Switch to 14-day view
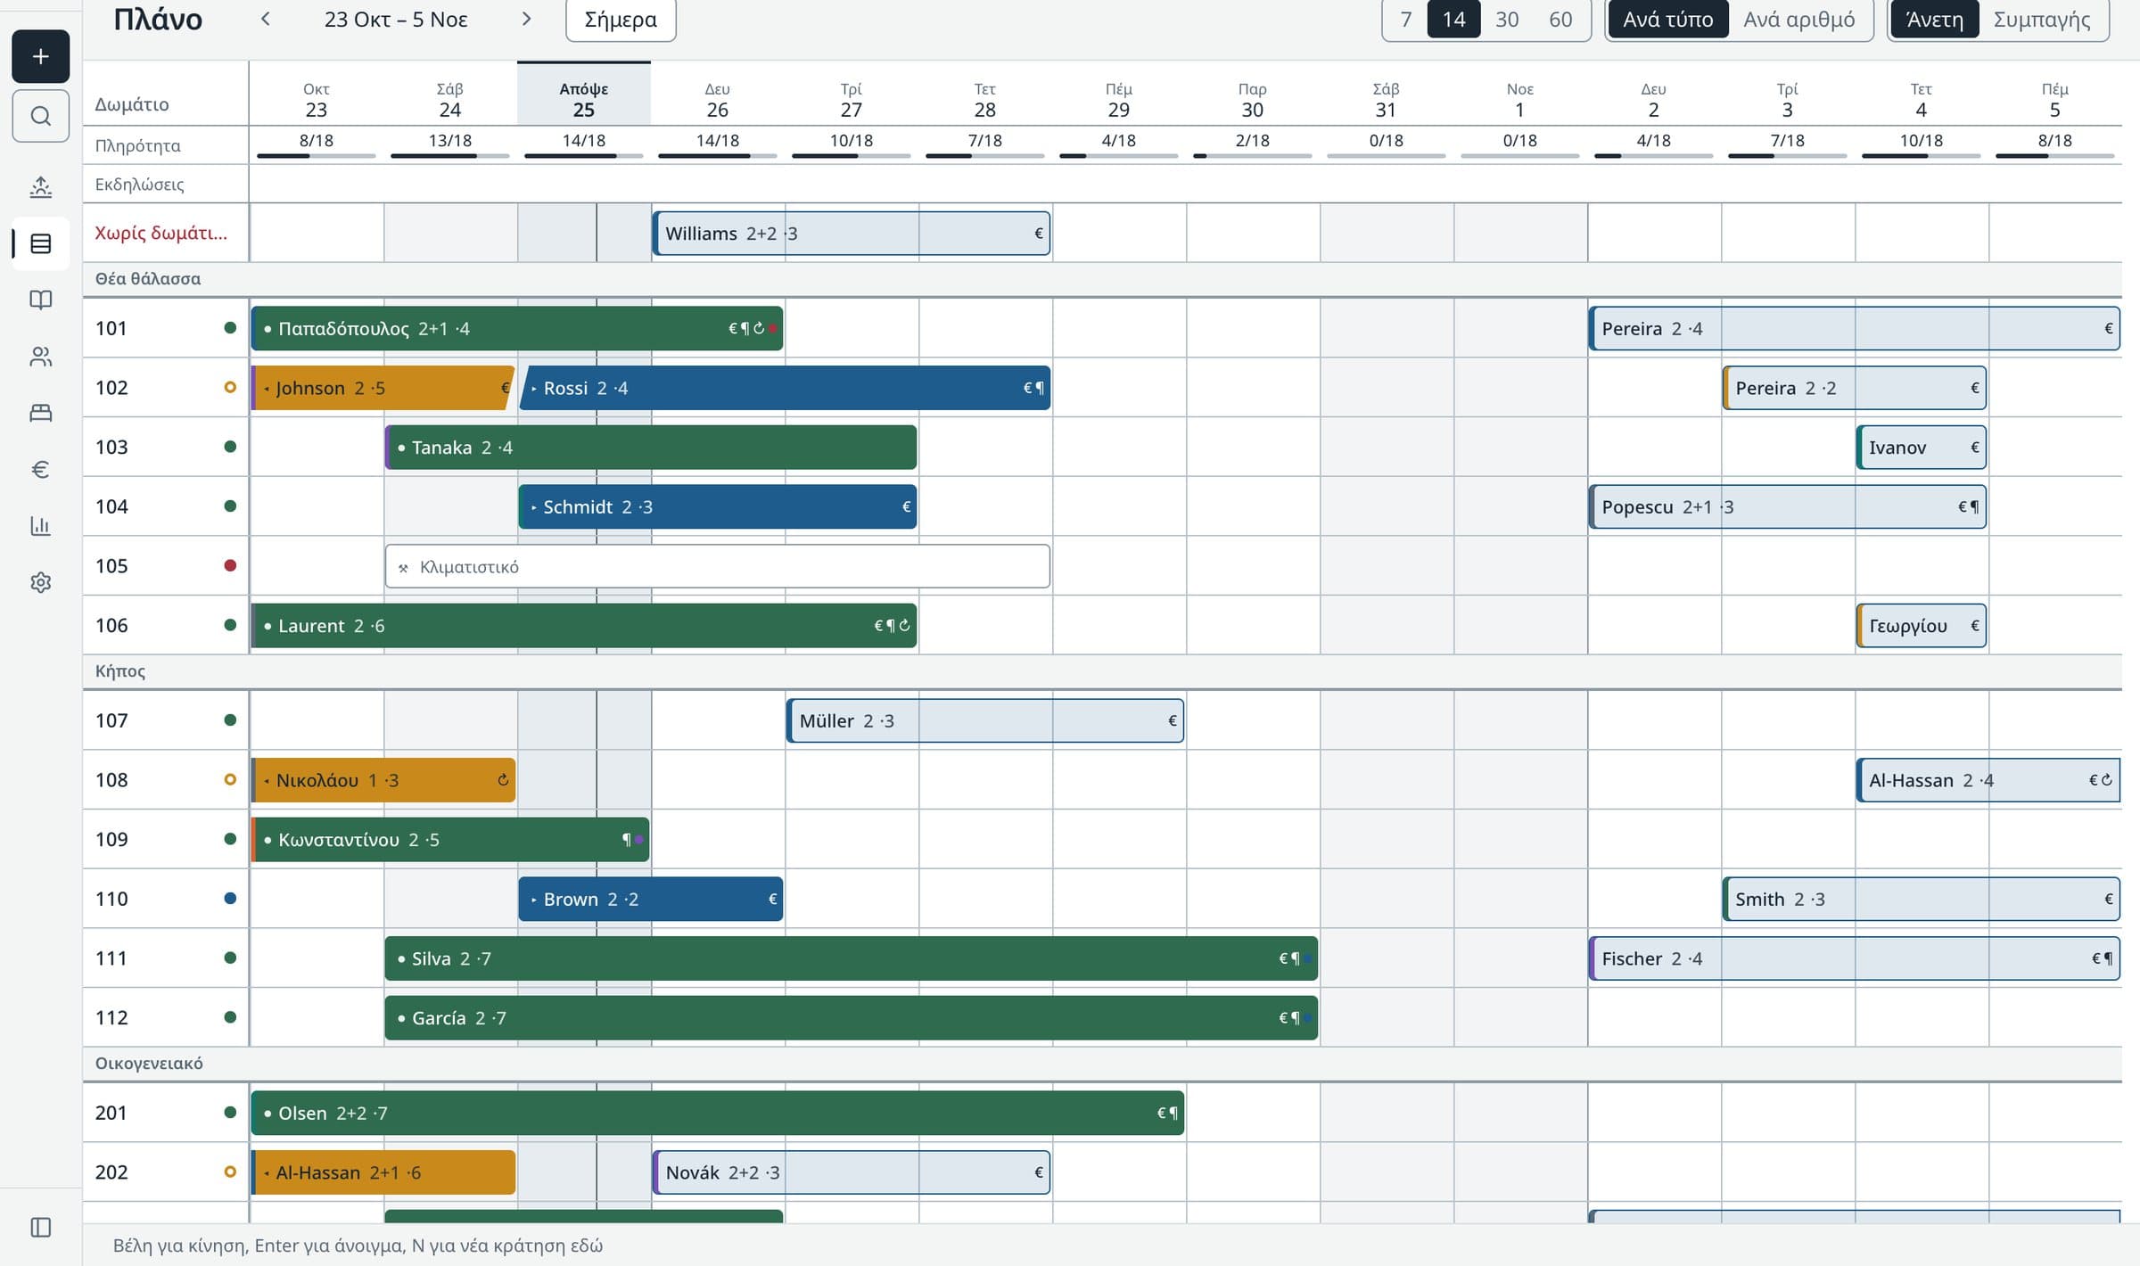 pyautogui.click(x=1454, y=20)
